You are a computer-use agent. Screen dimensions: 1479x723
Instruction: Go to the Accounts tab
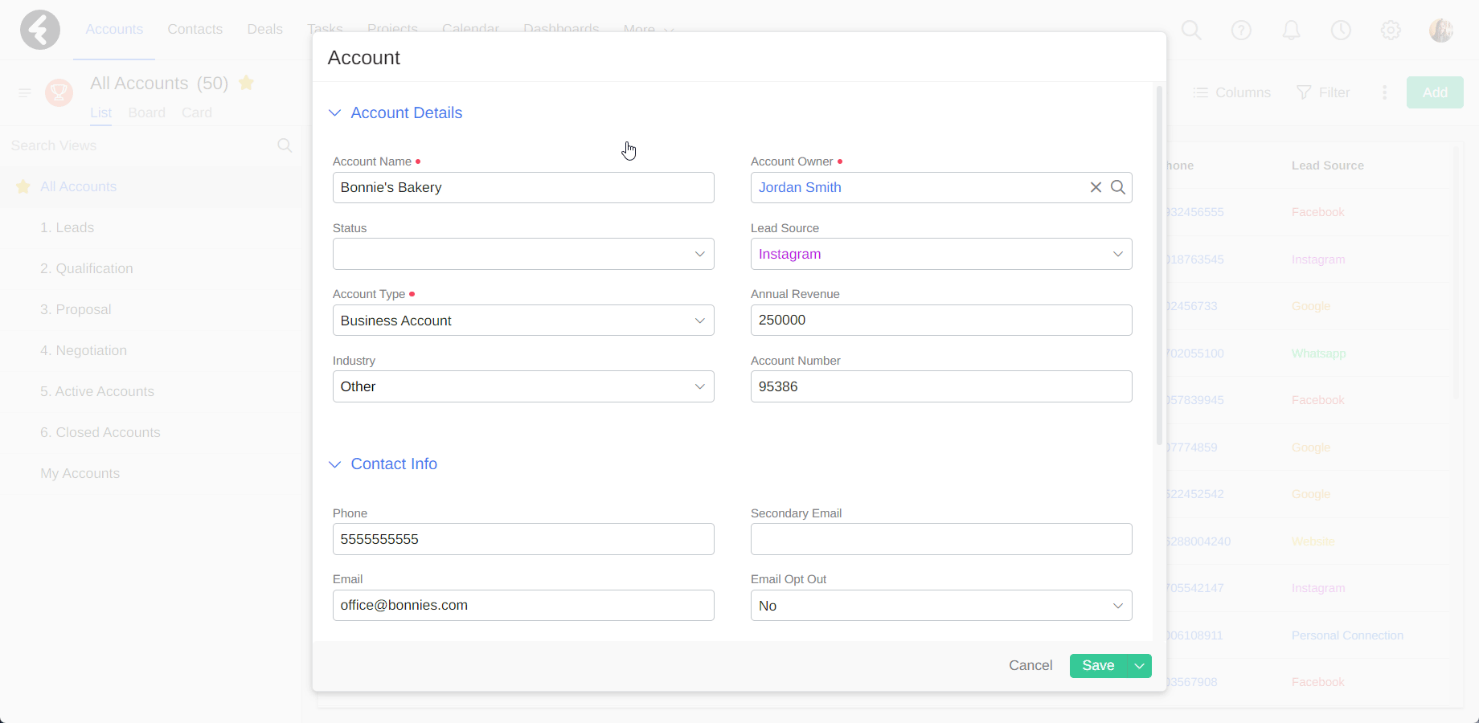[x=114, y=30]
